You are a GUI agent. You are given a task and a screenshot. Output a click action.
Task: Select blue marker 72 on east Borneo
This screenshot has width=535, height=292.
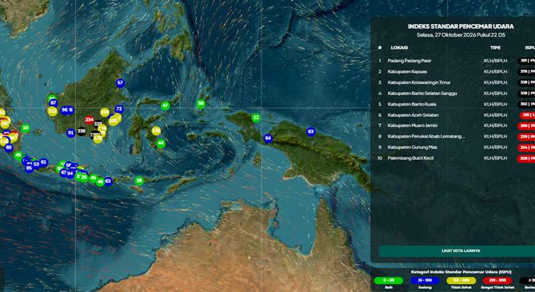tap(119, 109)
